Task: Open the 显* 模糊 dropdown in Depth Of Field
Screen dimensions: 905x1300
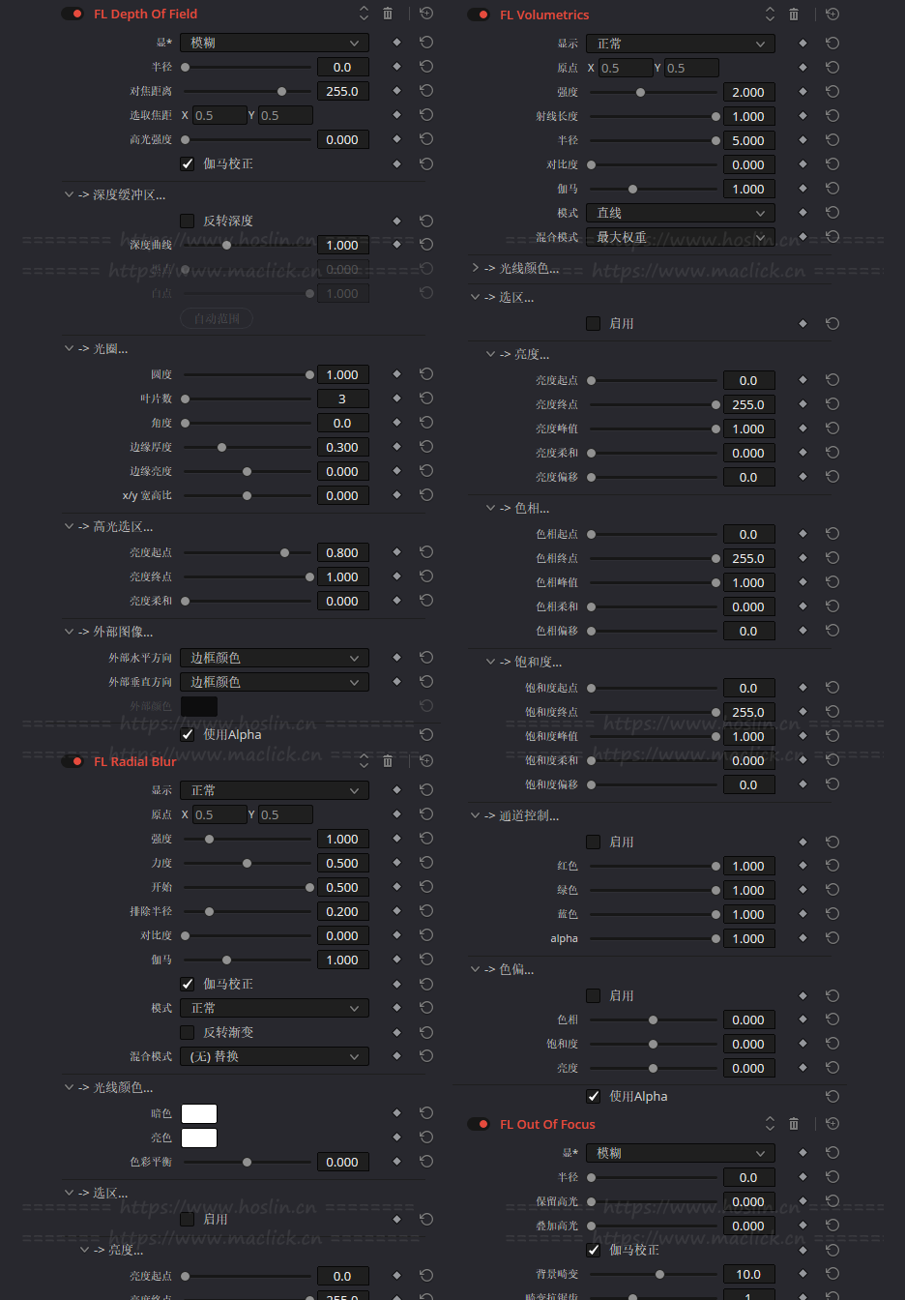Action: (275, 43)
